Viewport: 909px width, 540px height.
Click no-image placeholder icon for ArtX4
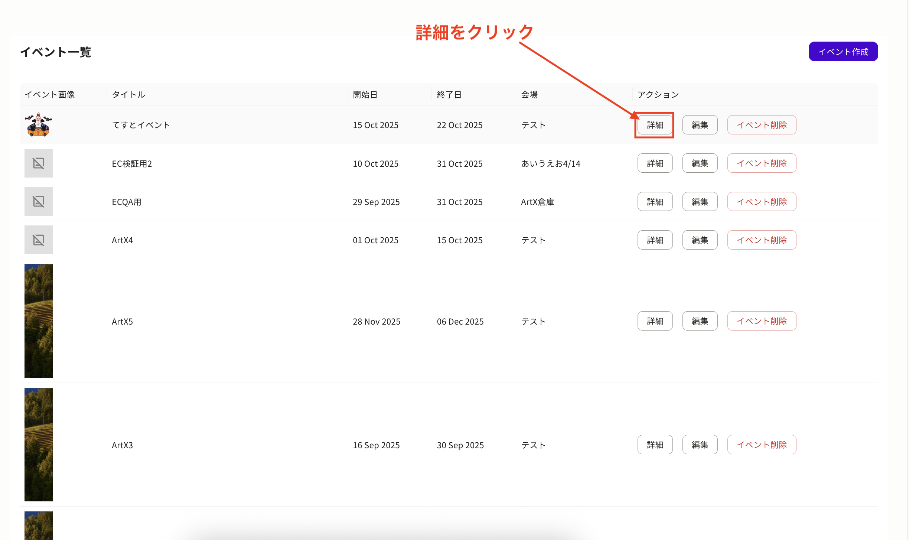[38, 240]
